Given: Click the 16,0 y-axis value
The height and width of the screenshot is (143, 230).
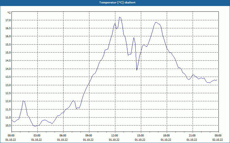Looking at the screenshot, I should click(x=8, y=36).
